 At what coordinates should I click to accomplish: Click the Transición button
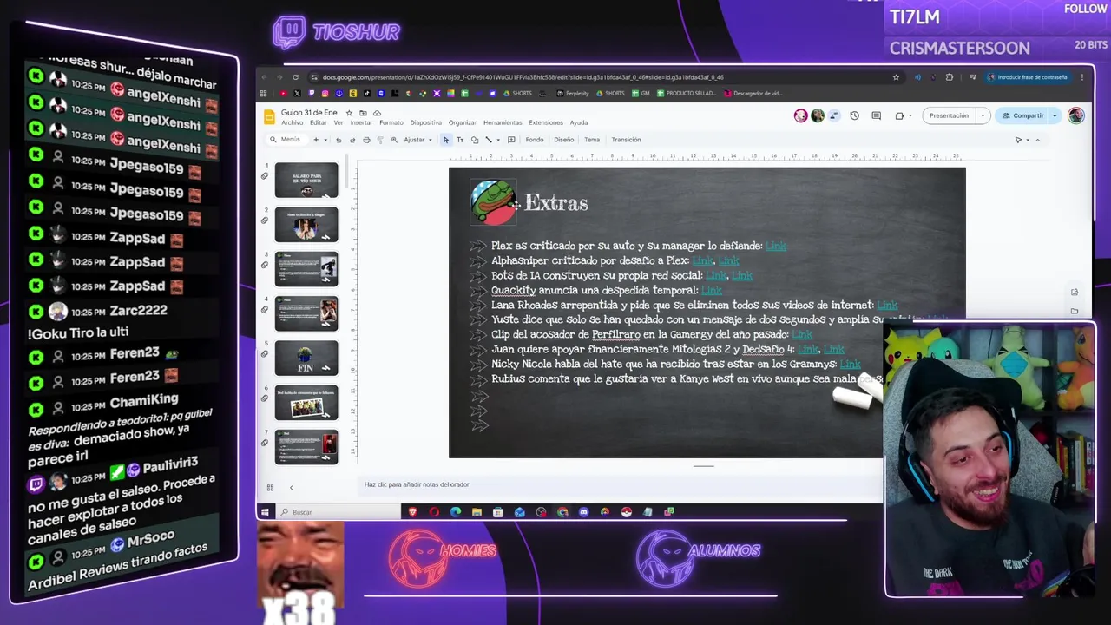click(x=626, y=140)
